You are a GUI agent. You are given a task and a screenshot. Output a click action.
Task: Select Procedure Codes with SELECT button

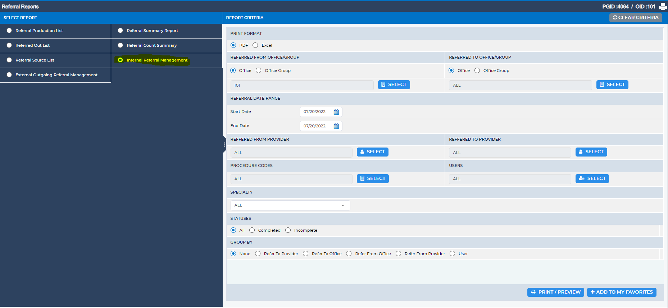(x=373, y=178)
